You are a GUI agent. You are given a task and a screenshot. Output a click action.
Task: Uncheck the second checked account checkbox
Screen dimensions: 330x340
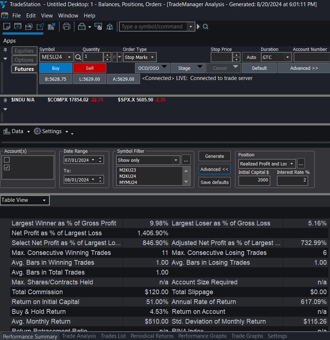[7, 167]
